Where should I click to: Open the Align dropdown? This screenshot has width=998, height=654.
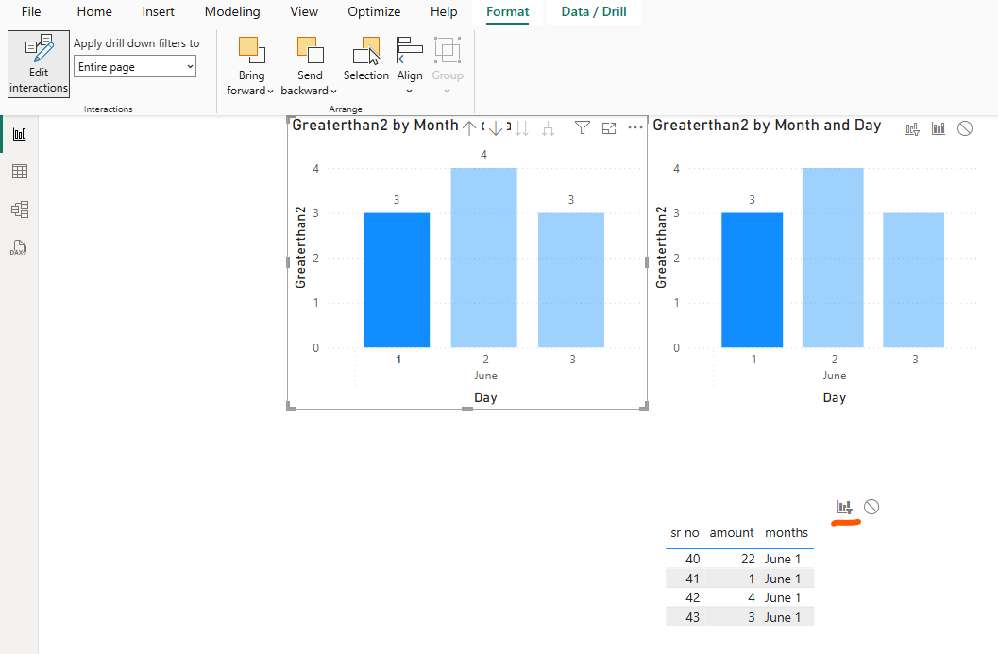coord(409,66)
